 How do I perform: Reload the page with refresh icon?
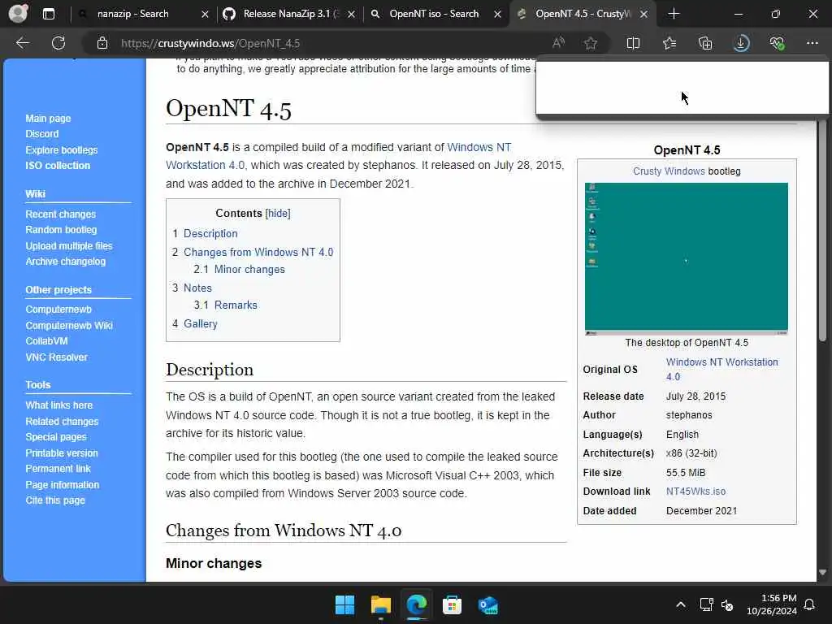click(x=58, y=43)
